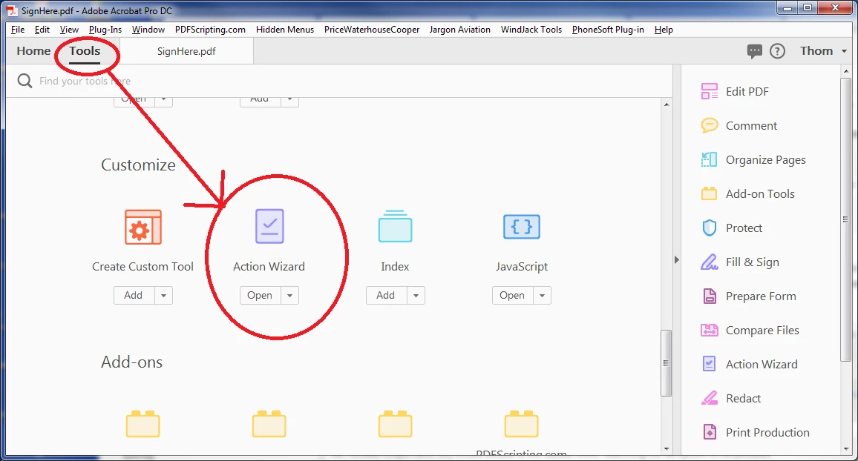The height and width of the screenshot is (461, 858).
Task: Click the first Add-ons plug-in icon
Action: (143, 424)
